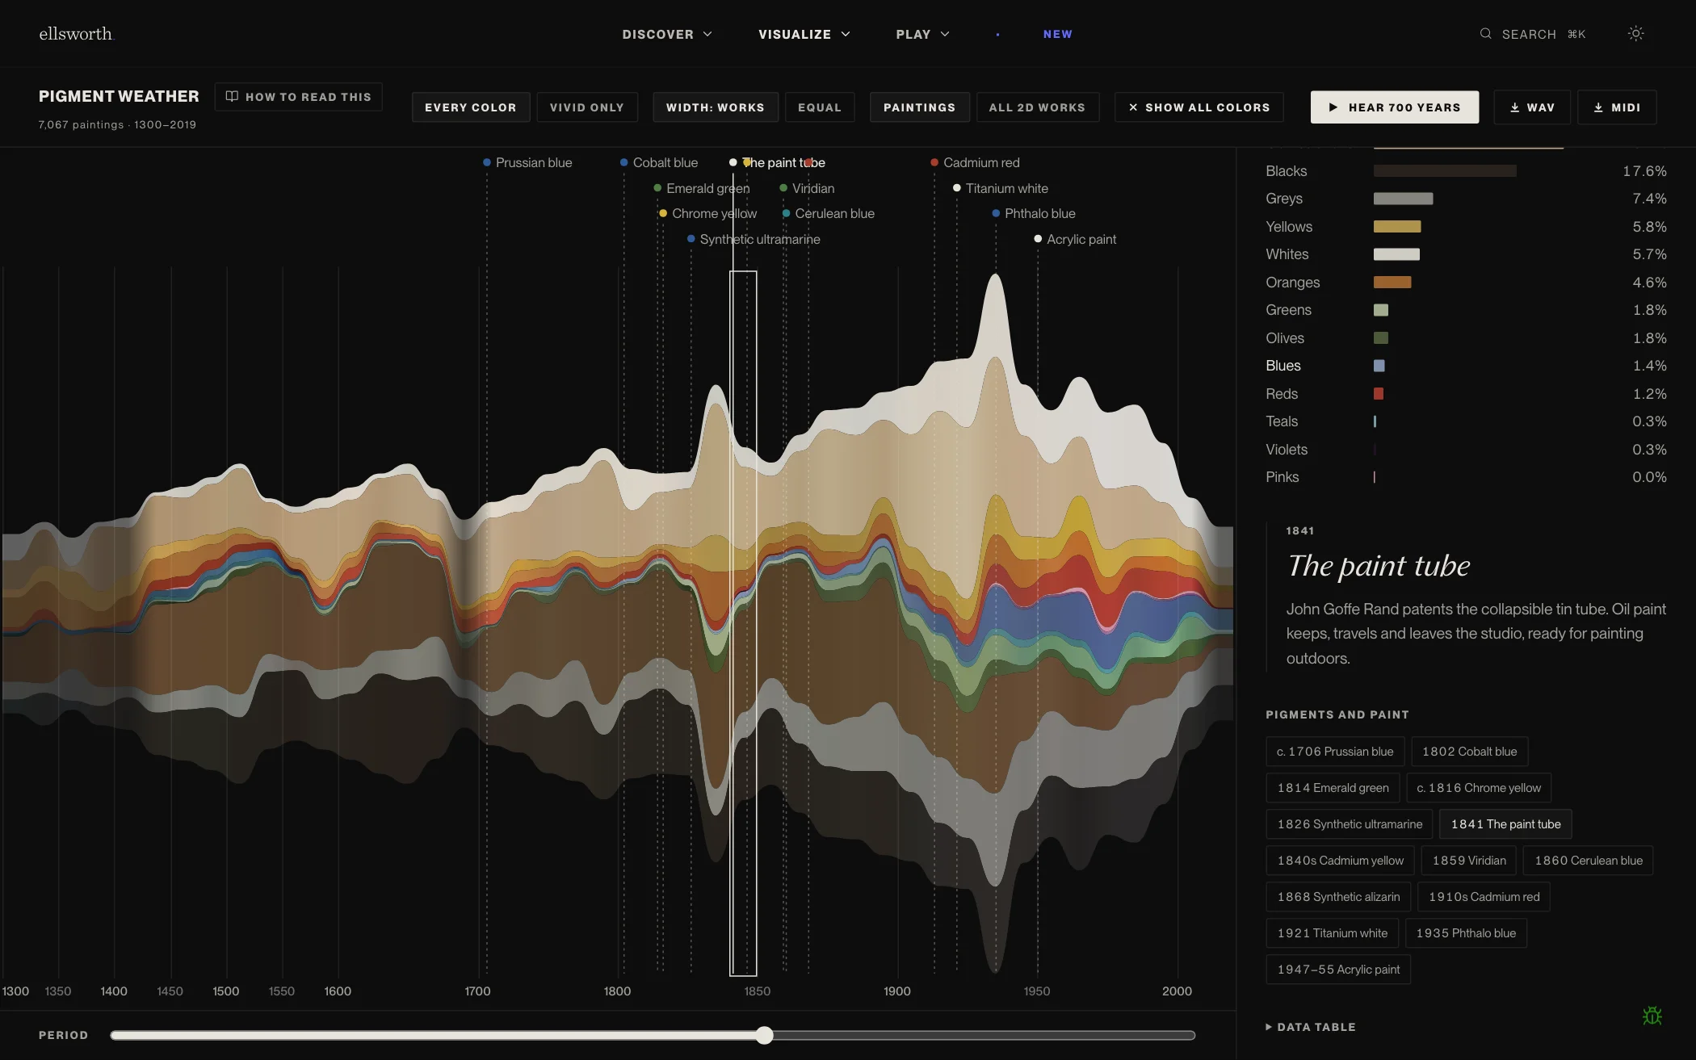Open the New menu link
Viewport: 1696px width, 1060px height.
[x=1057, y=34]
